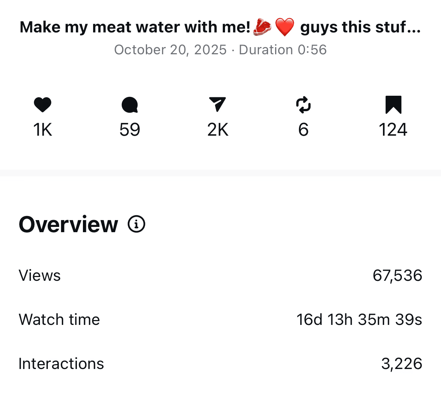The image size is (441, 395).
Task: Select the Watch time label
Action: tap(59, 320)
